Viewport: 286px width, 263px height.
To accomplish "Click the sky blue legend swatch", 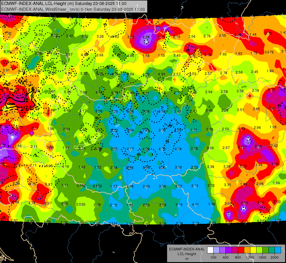I will tap(278, 250).
